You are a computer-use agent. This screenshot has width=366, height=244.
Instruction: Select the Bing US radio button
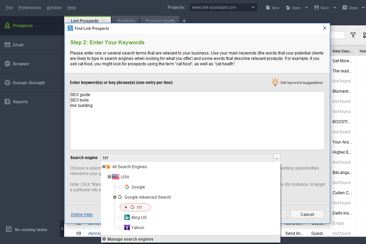point(120,218)
